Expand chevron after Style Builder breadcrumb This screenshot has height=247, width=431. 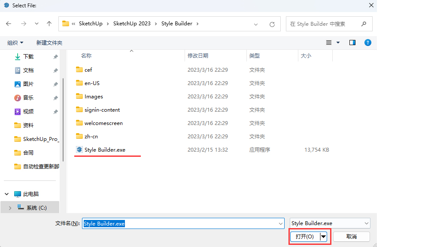[197, 24]
